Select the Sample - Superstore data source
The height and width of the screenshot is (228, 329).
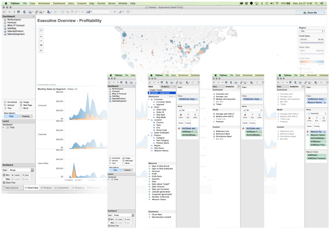coord(162,93)
